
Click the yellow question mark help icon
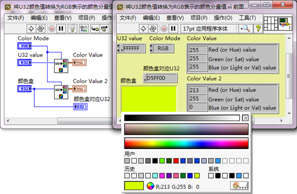pos(258,28)
